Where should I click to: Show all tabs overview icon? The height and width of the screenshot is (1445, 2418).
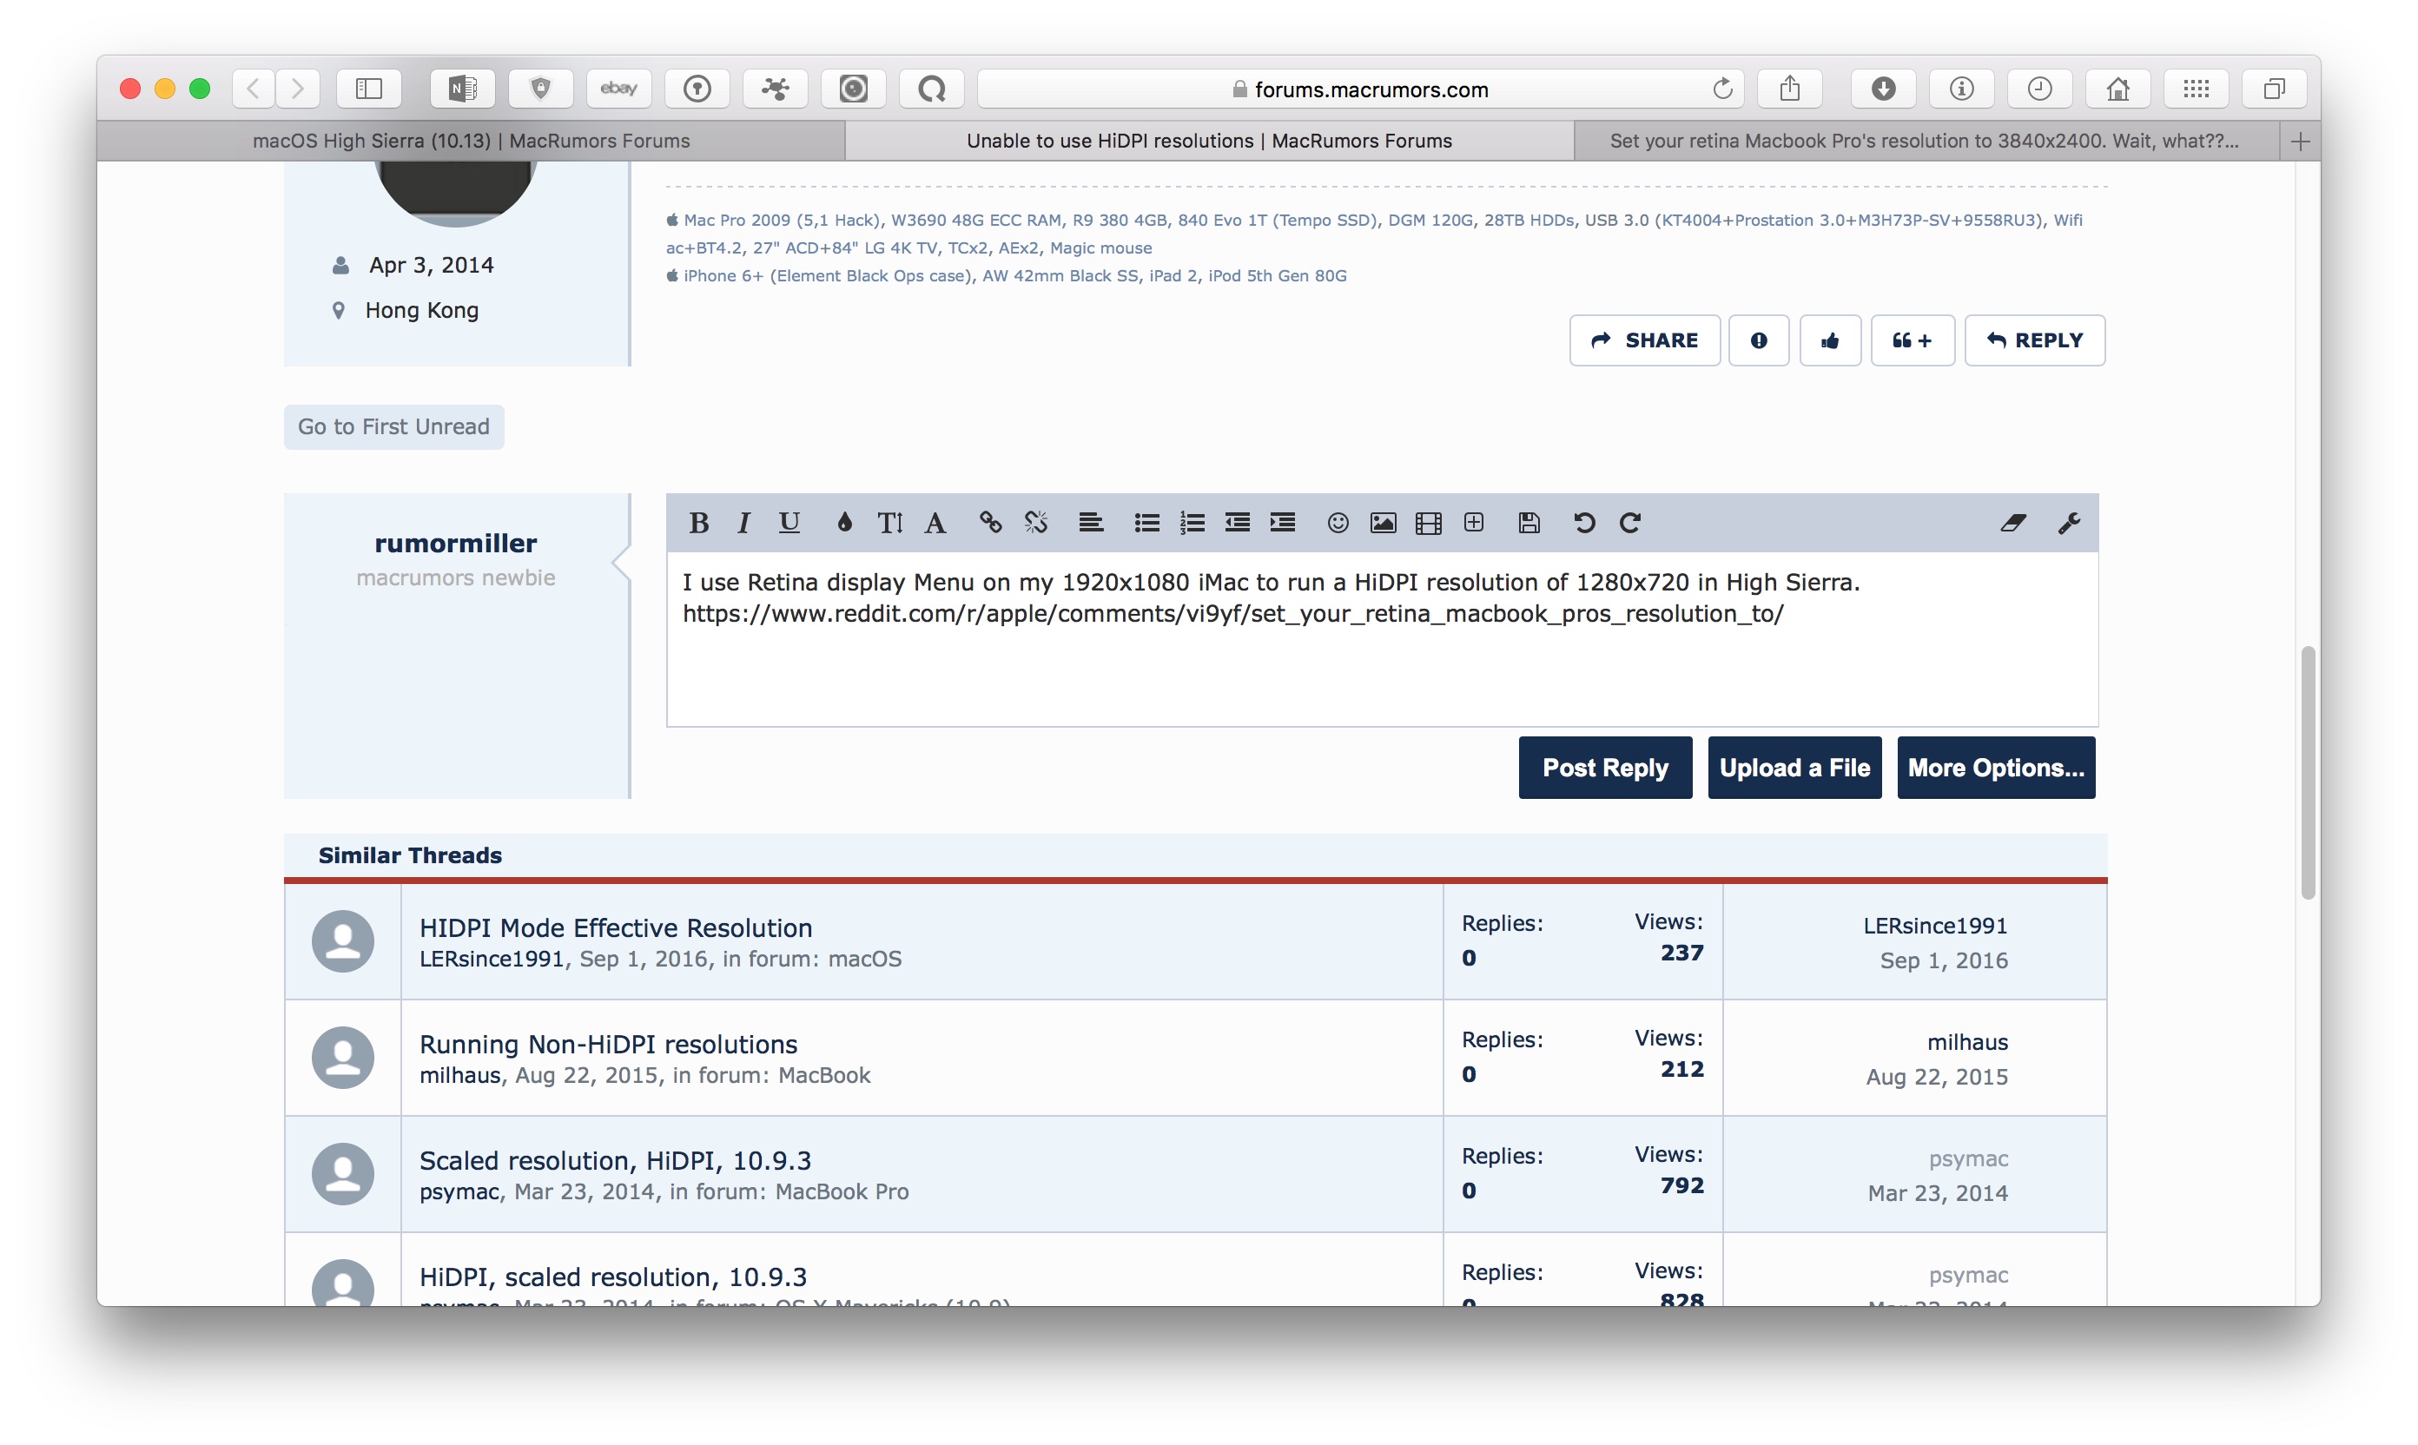[x=2274, y=89]
